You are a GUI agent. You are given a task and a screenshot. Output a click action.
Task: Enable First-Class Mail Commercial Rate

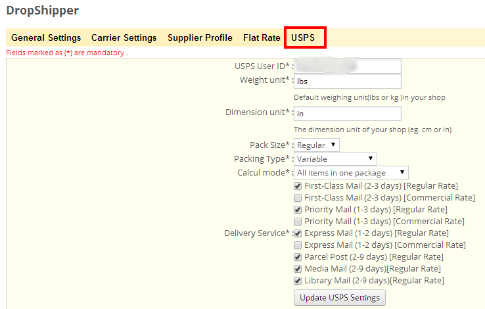298,198
